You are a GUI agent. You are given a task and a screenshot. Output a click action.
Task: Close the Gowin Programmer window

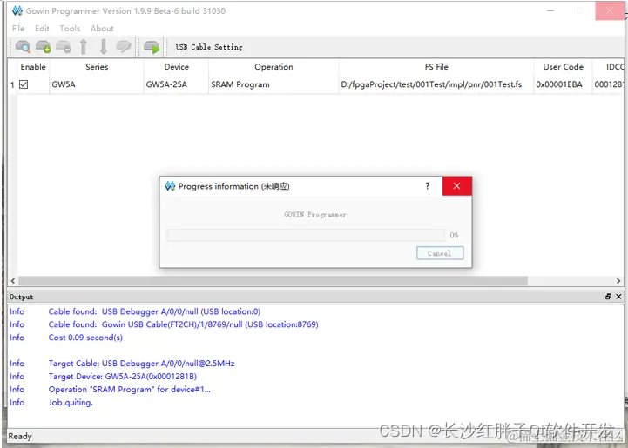pos(611,10)
